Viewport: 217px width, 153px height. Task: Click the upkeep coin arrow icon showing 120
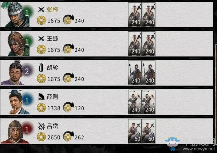68,107
